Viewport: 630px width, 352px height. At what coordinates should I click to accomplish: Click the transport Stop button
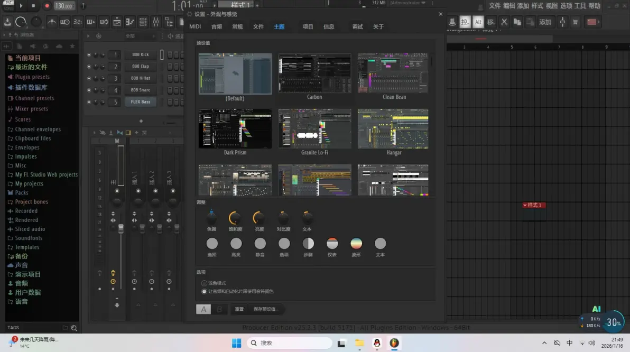click(x=33, y=6)
